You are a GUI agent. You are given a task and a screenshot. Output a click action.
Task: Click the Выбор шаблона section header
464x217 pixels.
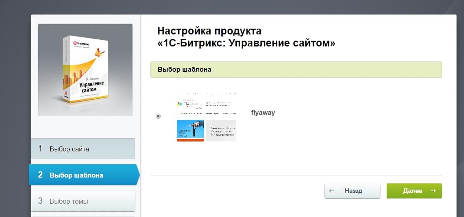[296, 69]
